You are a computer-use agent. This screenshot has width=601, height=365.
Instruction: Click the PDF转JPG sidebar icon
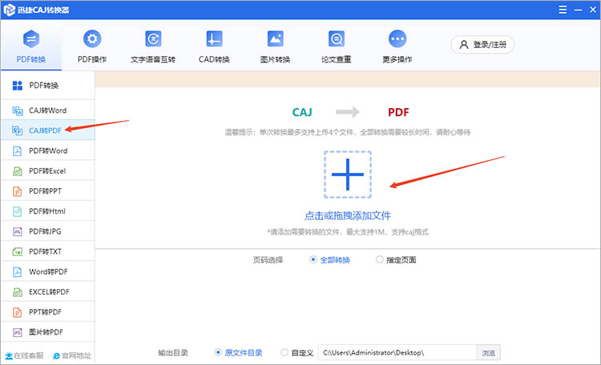tap(18, 231)
